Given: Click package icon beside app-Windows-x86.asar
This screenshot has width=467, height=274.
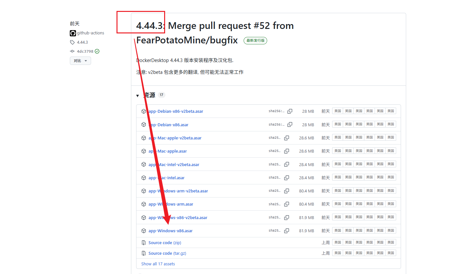Looking at the screenshot, I should [x=144, y=231].
